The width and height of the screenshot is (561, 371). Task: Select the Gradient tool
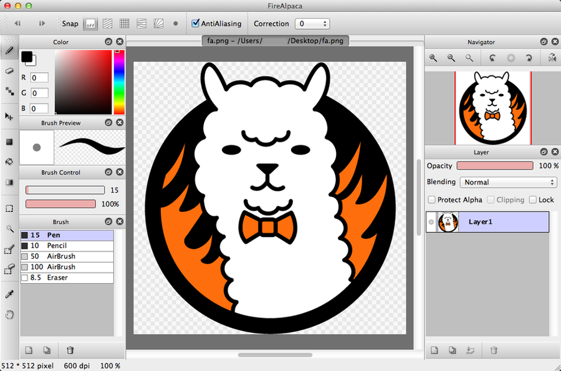pos(9,183)
